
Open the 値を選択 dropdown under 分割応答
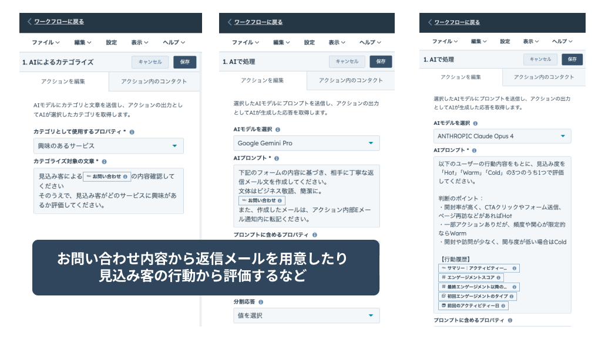point(306,316)
